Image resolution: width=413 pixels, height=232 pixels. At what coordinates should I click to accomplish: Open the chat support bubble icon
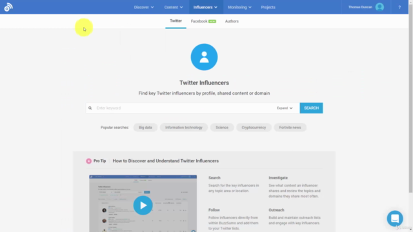(395, 218)
